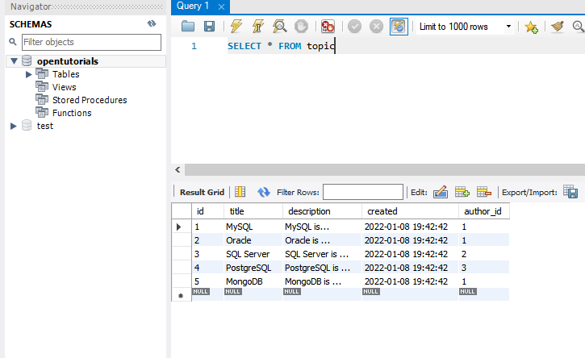
Task: Select Views in the schema tree
Action: pyautogui.click(x=65, y=87)
